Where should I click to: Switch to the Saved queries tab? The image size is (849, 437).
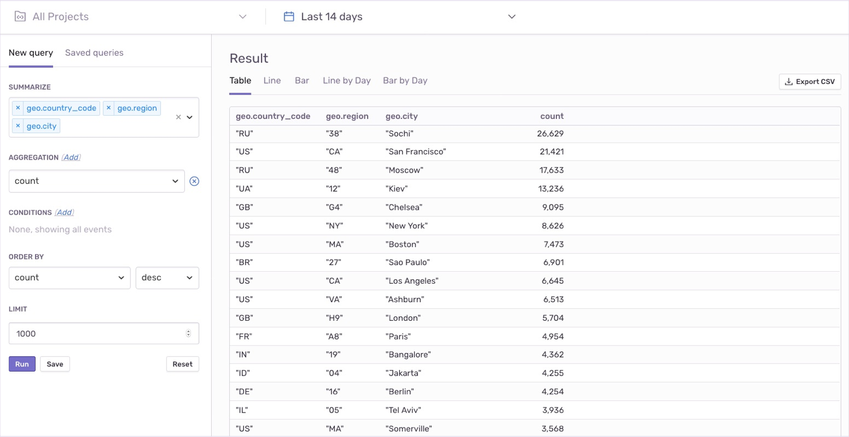(x=94, y=52)
